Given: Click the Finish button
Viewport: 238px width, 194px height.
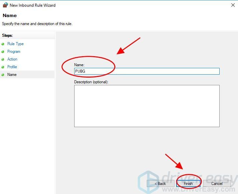Looking at the screenshot, I should 188,184.
